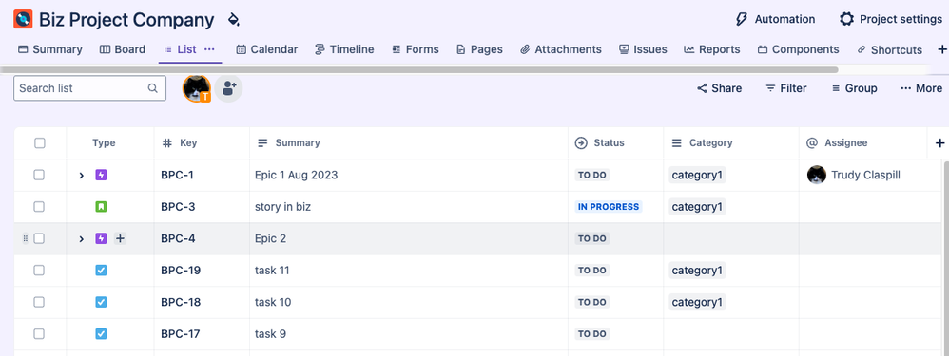Screen dimensions: 949x356
Task: Click the epic type icon for BPC-1
Action: pos(101,176)
